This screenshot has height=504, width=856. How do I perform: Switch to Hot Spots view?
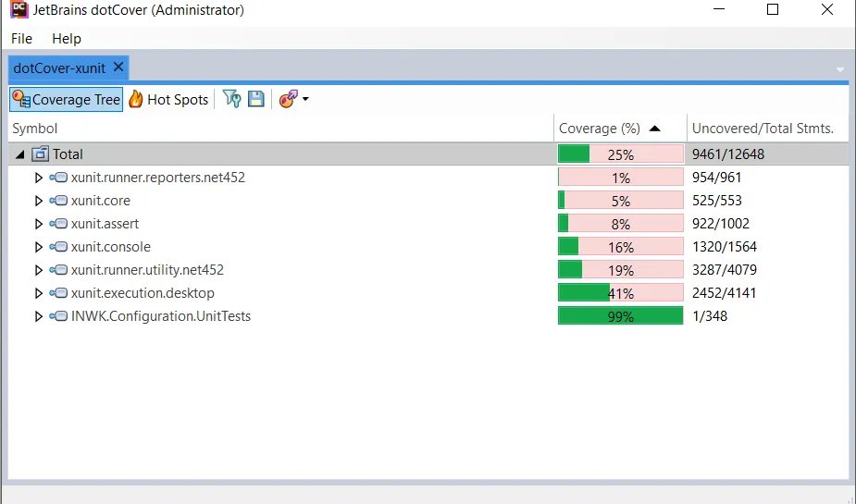(168, 99)
